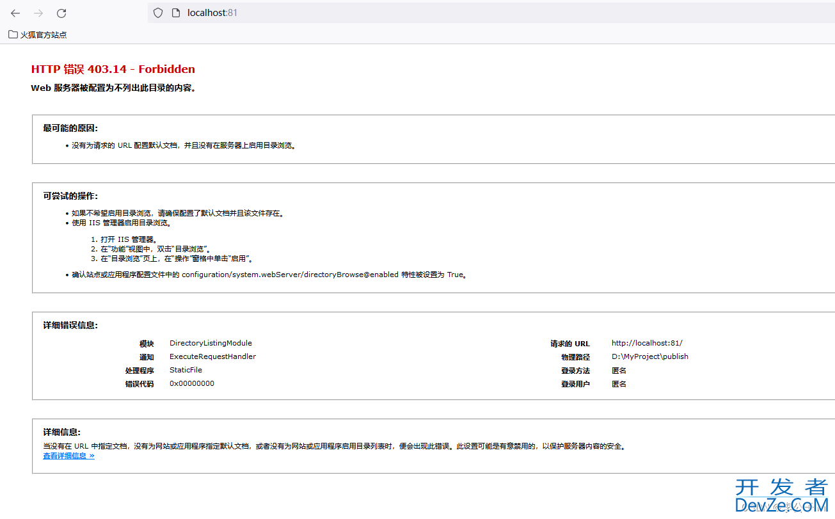This screenshot has width=835, height=519.
Task: Select the requested URL http://localhost:81/
Action: tap(647, 344)
